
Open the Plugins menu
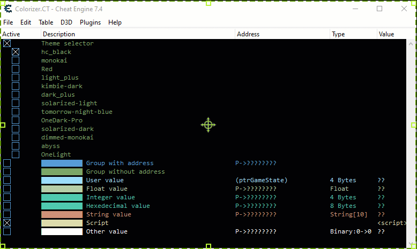click(x=90, y=22)
